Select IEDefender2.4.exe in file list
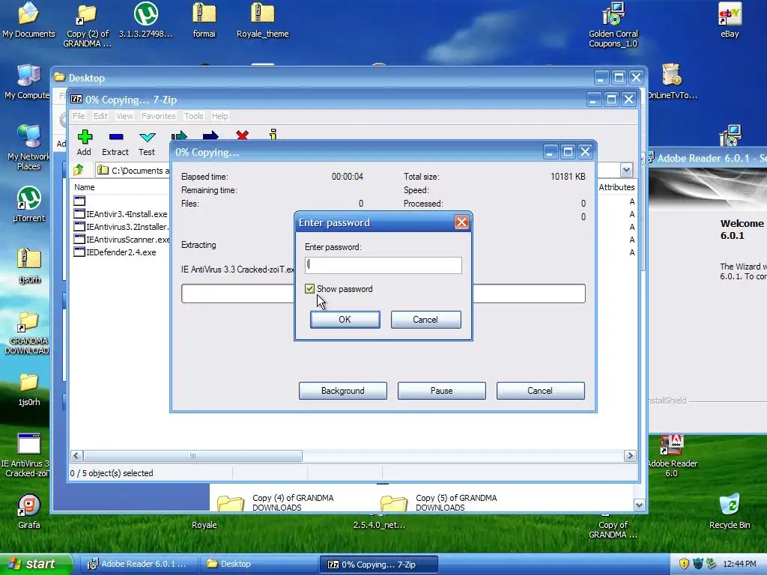Screen dimensions: 767x575 point(115,252)
